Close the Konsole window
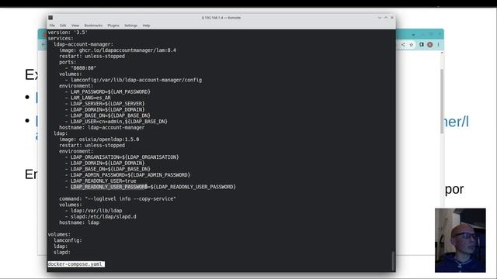497x279 pixels. 392,18
